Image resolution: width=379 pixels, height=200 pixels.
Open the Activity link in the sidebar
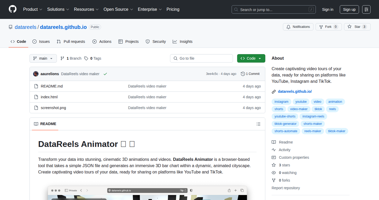click(281, 150)
